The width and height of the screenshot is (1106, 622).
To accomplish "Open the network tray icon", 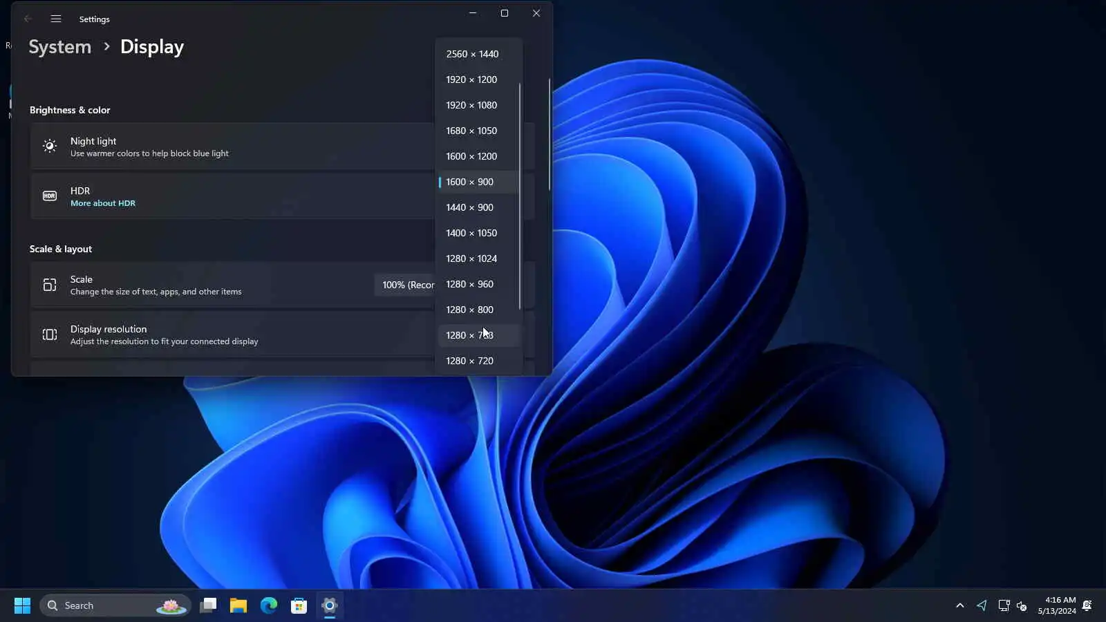I will tap(1004, 605).
